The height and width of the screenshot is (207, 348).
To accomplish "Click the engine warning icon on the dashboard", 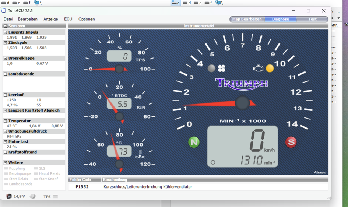I will (x=258, y=69).
